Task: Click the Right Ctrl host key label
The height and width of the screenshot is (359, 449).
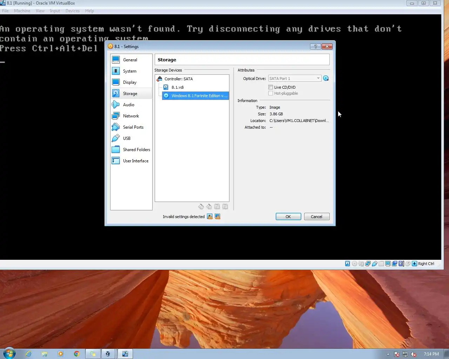Action: pos(426,264)
